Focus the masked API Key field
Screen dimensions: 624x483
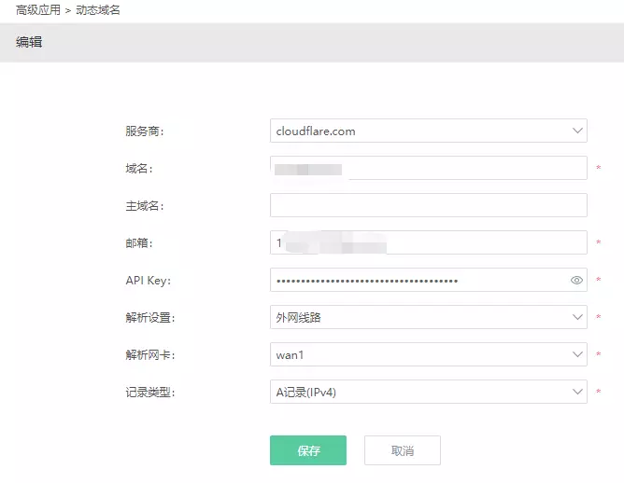click(x=416, y=280)
